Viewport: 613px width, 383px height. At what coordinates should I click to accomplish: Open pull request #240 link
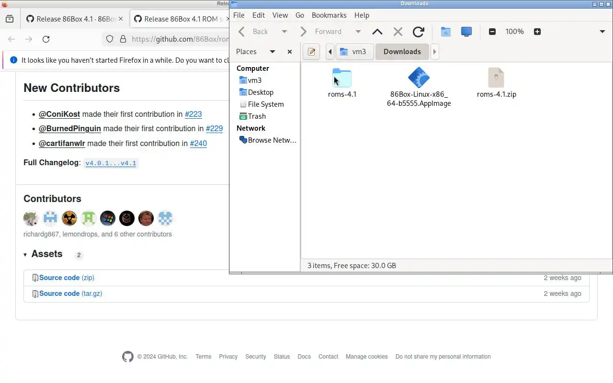(x=198, y=144)
